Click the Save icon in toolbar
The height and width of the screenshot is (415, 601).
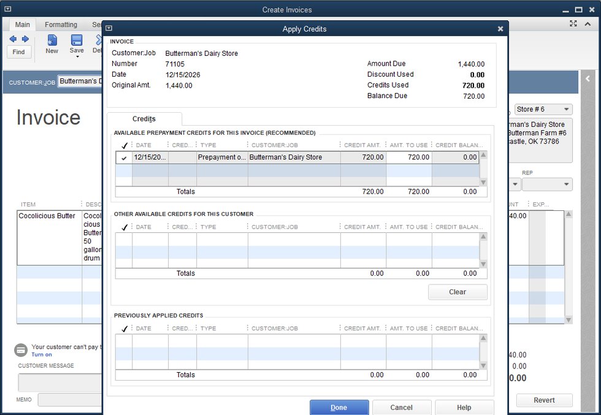[77, 40]
